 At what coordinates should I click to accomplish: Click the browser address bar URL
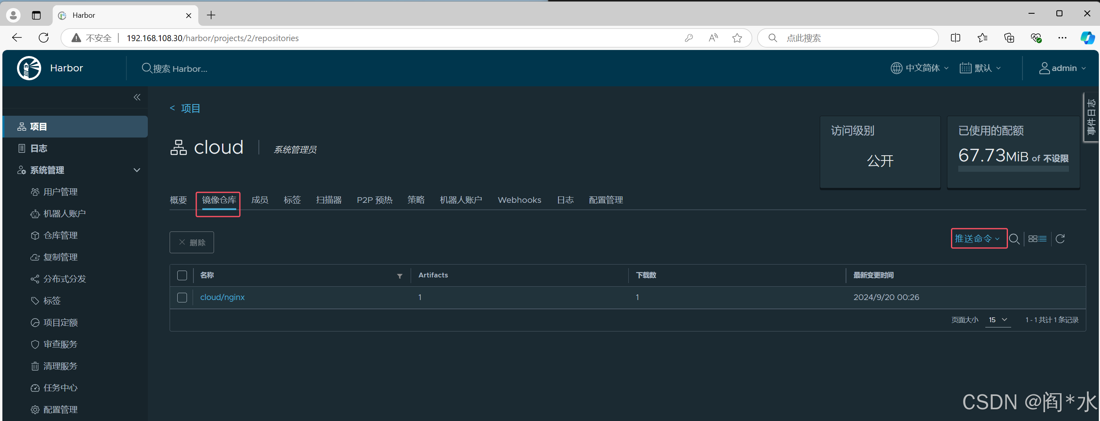click(212, 38)
